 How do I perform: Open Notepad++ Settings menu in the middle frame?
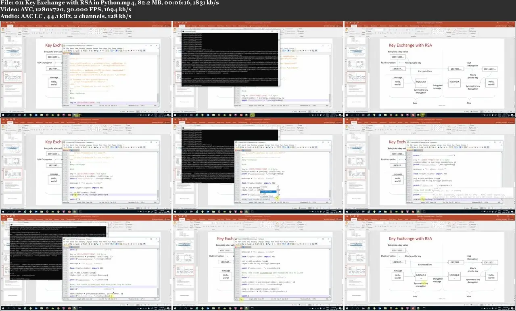click(x=268, y=145)
